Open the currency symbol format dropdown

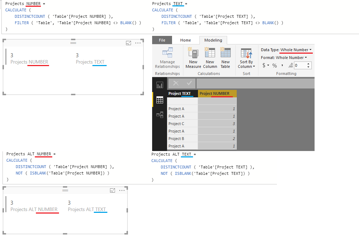pyautogui.click(x=266, y=65)
